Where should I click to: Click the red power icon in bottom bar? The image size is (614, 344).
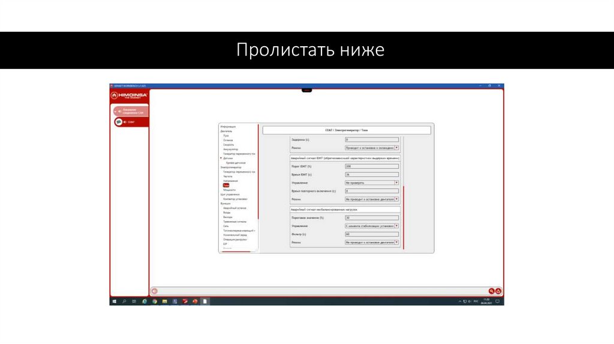point(498,291)
